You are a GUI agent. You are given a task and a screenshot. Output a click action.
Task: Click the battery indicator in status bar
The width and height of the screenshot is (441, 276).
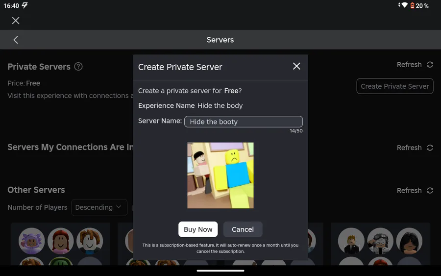point(412,5)
